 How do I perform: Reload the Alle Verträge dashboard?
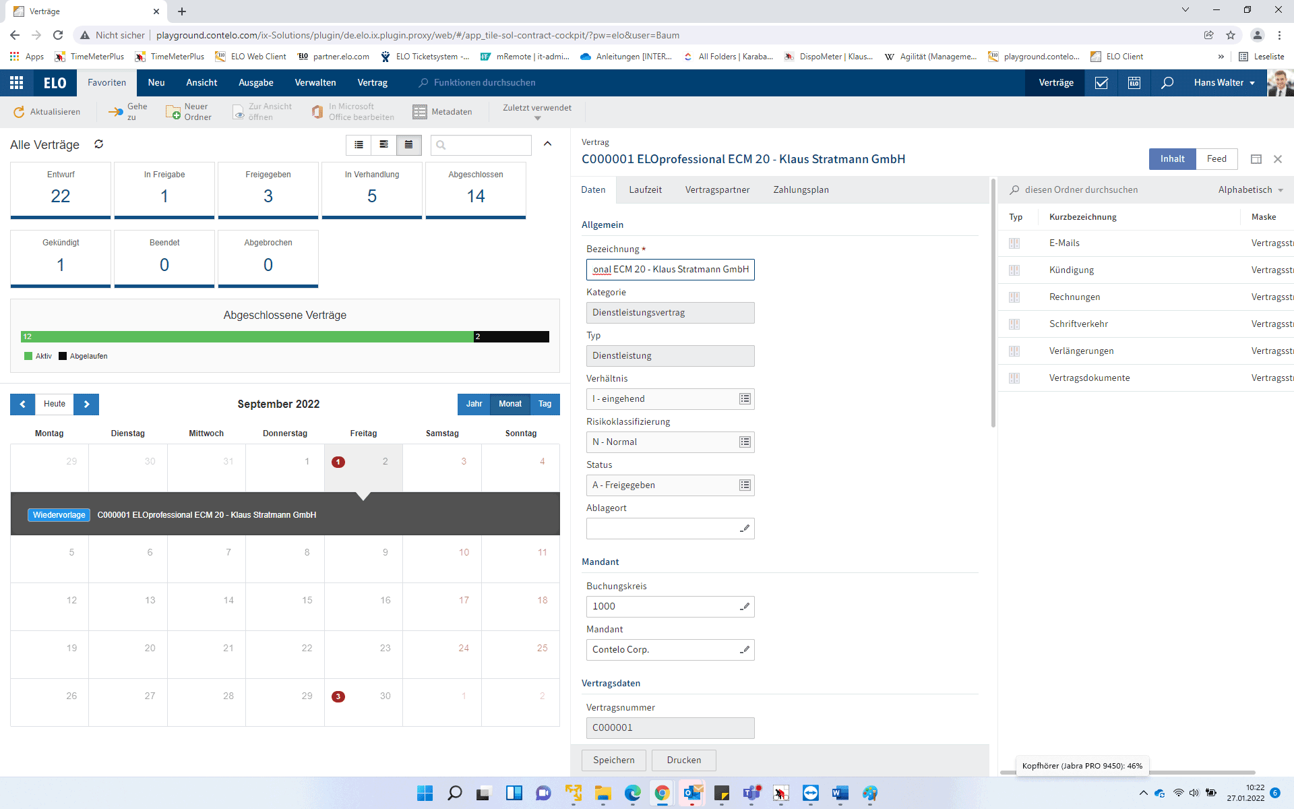click(x=98, y=144)
